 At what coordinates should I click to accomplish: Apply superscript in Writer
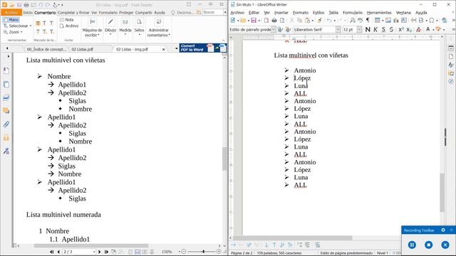401,29
